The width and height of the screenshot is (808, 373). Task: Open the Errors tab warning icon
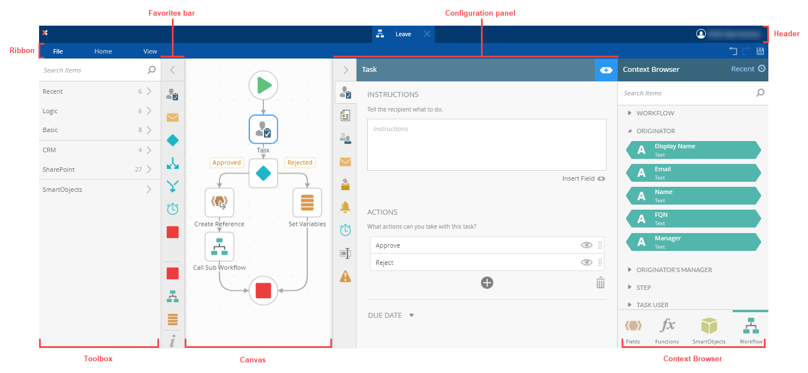pos(345,276)
